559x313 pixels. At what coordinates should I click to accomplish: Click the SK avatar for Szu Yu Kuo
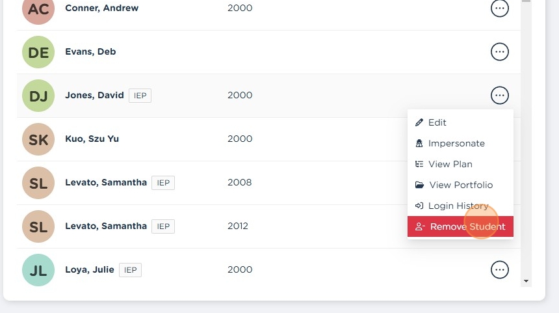click(38, 139)
